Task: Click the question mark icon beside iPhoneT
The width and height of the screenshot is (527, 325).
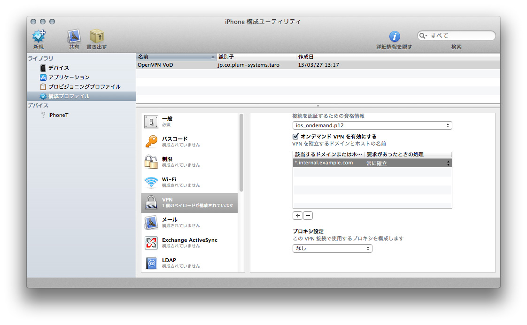Action: point(43,115)
